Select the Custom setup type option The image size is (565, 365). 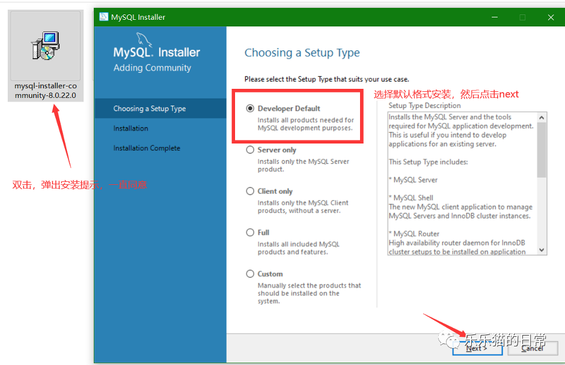(250, 274)
